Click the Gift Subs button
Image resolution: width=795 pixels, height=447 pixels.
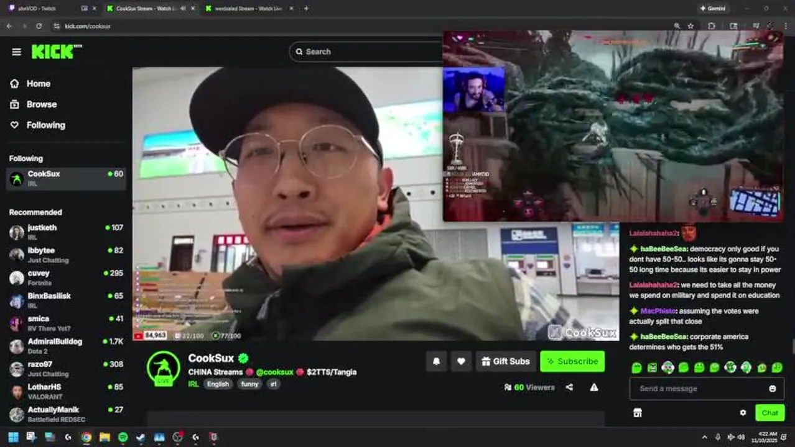(x=506, y=361)
